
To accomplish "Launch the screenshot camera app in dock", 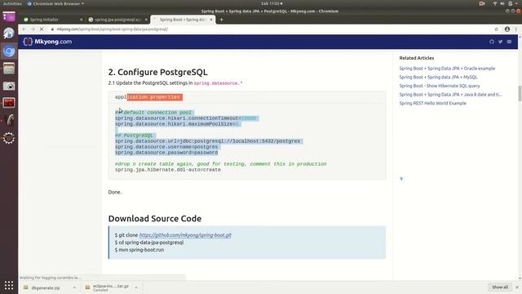I will tap(9, 86).
